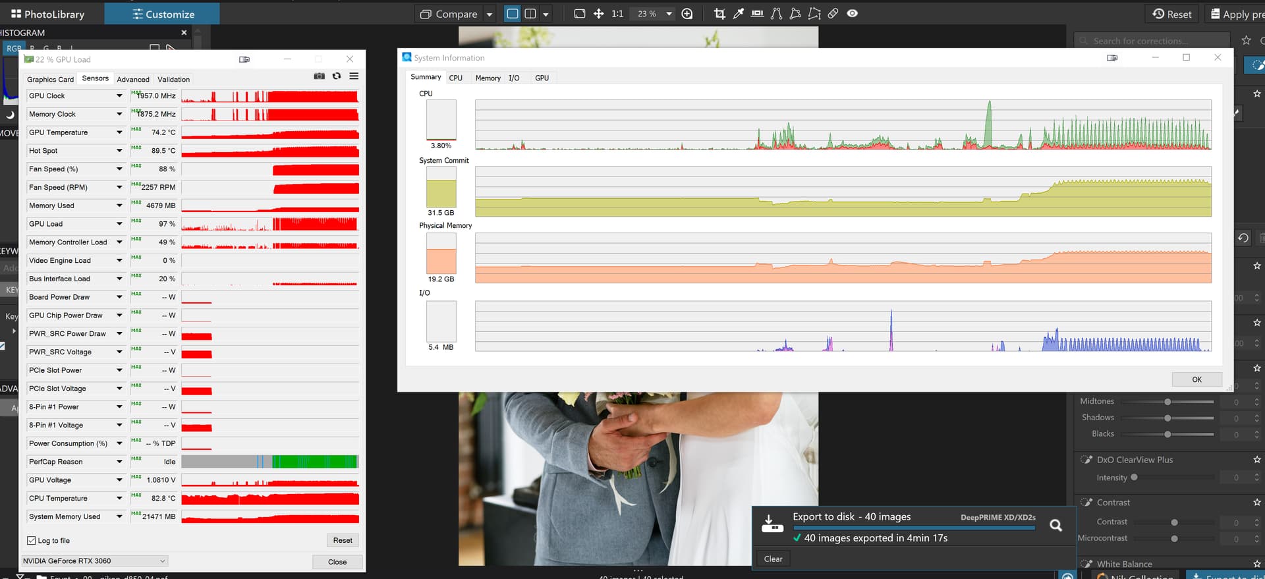Select the Crop tool
The height and width of the screenshot is (579, 1265).
click(719, 14)
